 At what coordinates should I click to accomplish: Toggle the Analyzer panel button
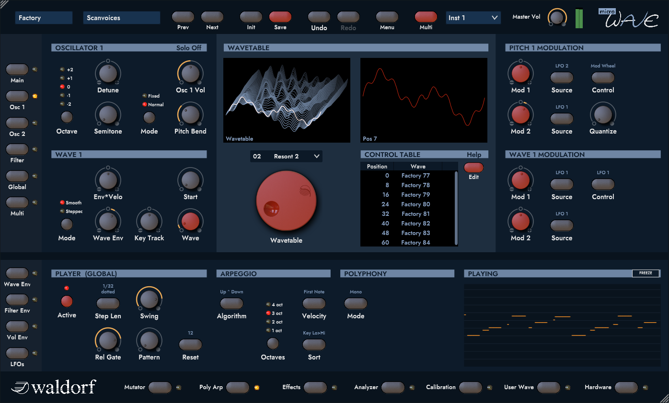point(393,387)
